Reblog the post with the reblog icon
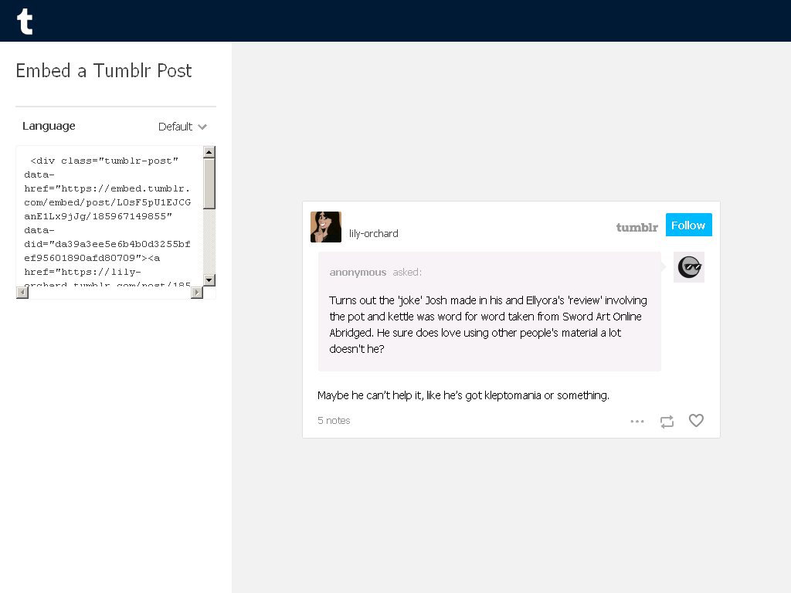Screen dimensions: 791x593 pyautogui.click(x=667, y=422)
